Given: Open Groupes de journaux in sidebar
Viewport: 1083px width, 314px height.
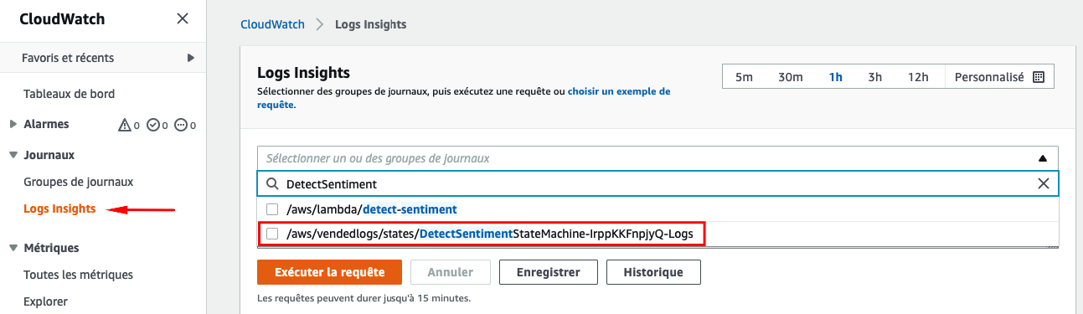Looking at the screenshot, I should (x=79, y=182).
